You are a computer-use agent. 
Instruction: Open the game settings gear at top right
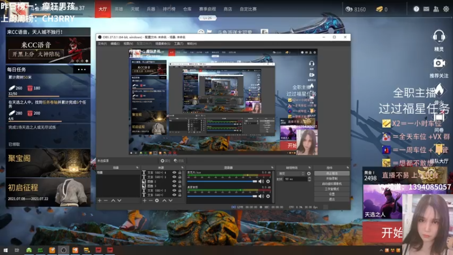(446, 9)
